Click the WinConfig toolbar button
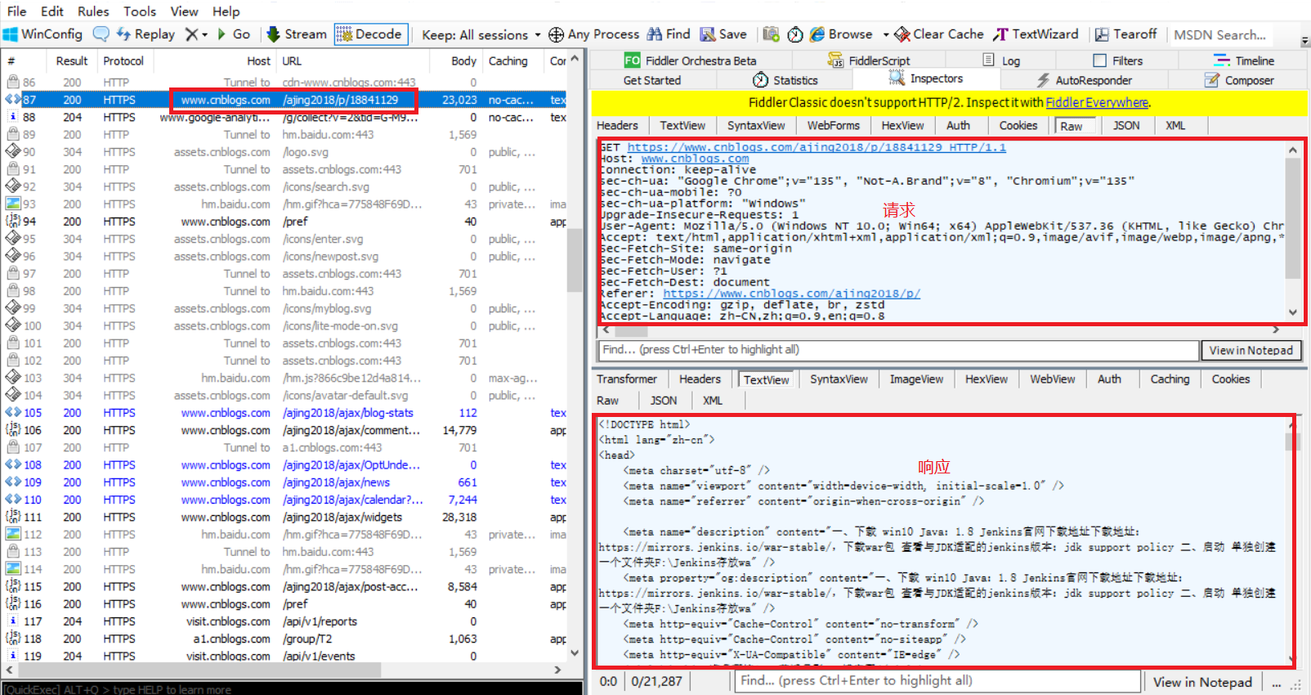Screen dimensions: 1311x695 (x=43, y=34)
